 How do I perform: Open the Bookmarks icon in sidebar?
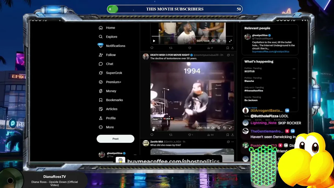tap(101, 100)
